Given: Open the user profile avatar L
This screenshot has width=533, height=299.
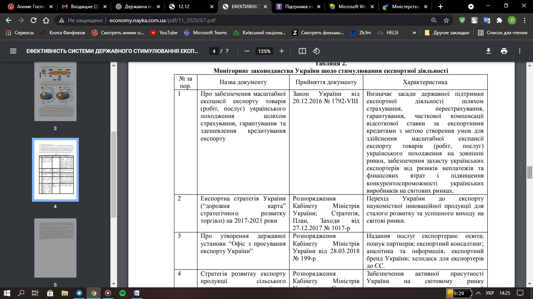Looking at the screenshot, I should (512, 20).
